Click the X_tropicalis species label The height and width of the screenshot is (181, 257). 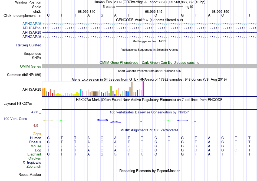tap(32, 163)
